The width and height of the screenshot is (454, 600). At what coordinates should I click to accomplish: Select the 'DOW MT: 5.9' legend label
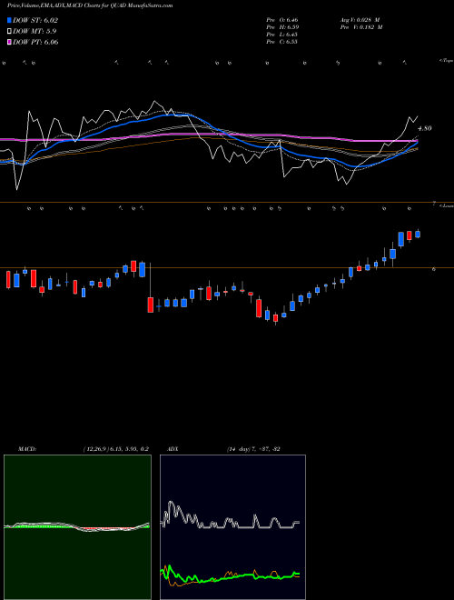click(35, 31)
